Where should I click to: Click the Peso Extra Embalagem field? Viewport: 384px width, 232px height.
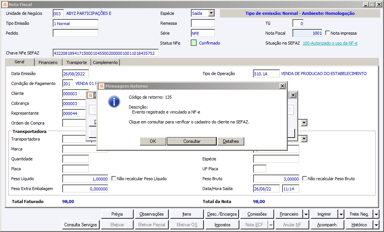85,189
